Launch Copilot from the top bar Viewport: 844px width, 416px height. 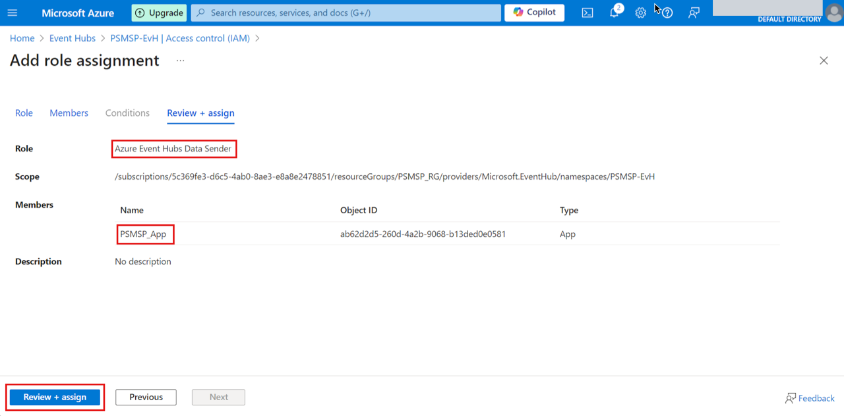(x=534, y=13)
